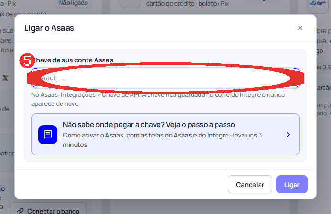331x214 pixels.
Task: Click the blue guide document icon
Action: pos(48,135)
